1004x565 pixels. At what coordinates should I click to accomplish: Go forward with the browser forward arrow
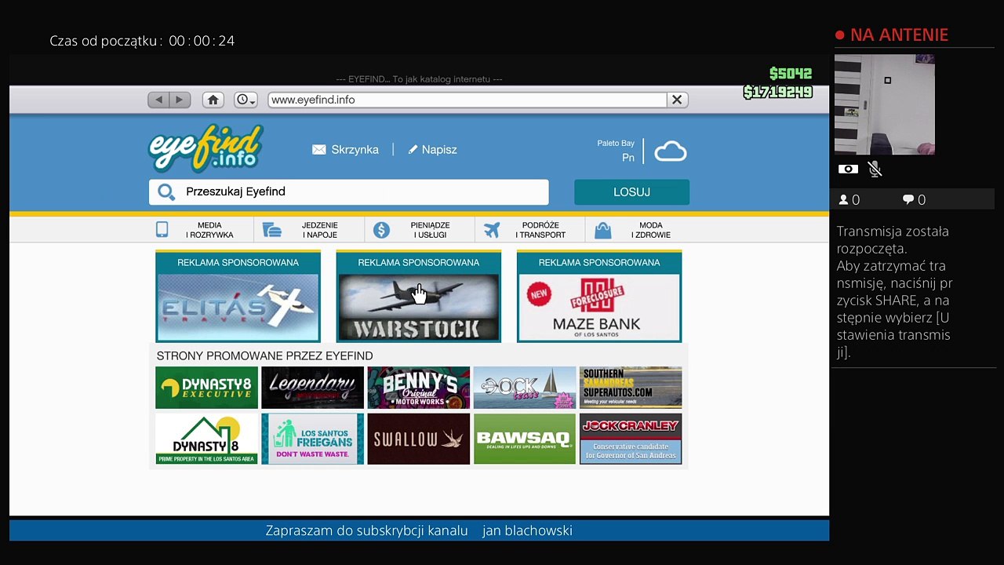click(180, 100)
